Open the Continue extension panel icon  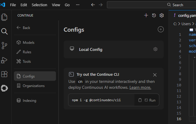[x=4, y=88]
